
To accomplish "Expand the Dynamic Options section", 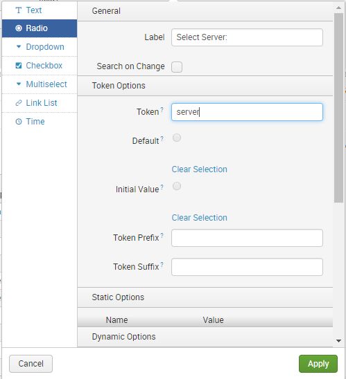I will [x=205, y=337].
